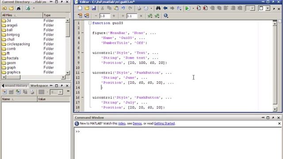
Task: Open the show functions (fx) button
Action: pos(179,8)
